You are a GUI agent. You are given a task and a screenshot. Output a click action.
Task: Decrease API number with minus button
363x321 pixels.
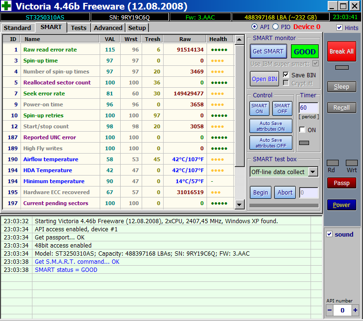[330, 310]
